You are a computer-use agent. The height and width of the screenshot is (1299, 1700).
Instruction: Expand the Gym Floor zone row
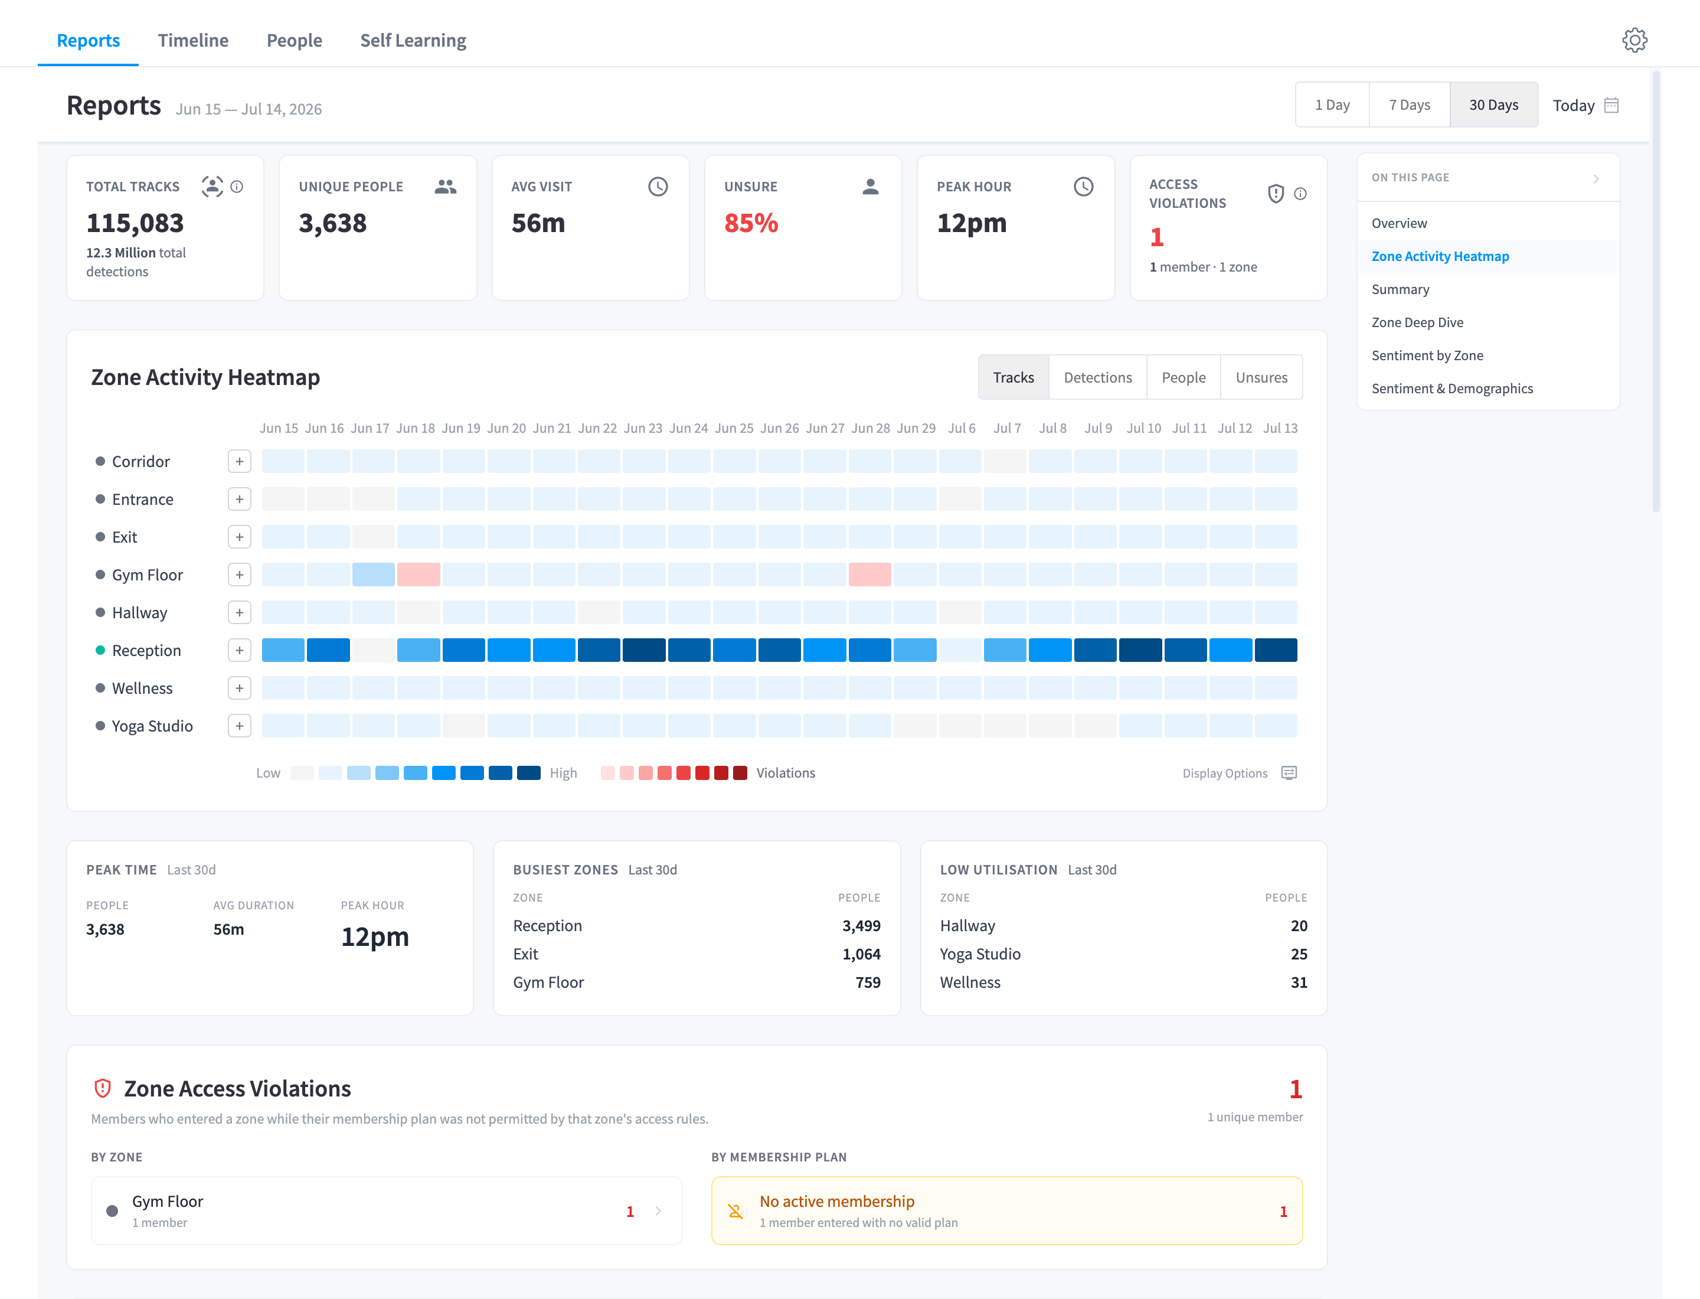(240, 575)
